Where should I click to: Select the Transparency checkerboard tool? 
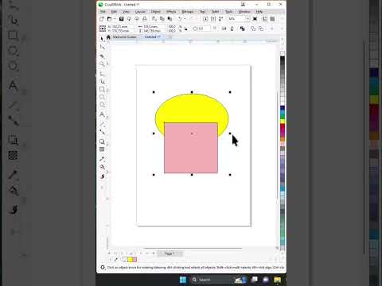click(102, 149)
